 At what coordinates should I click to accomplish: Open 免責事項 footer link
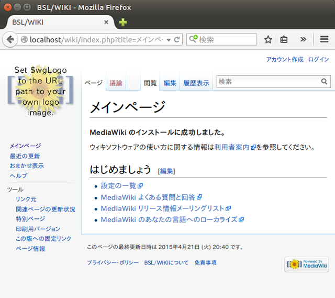[205, 262]
